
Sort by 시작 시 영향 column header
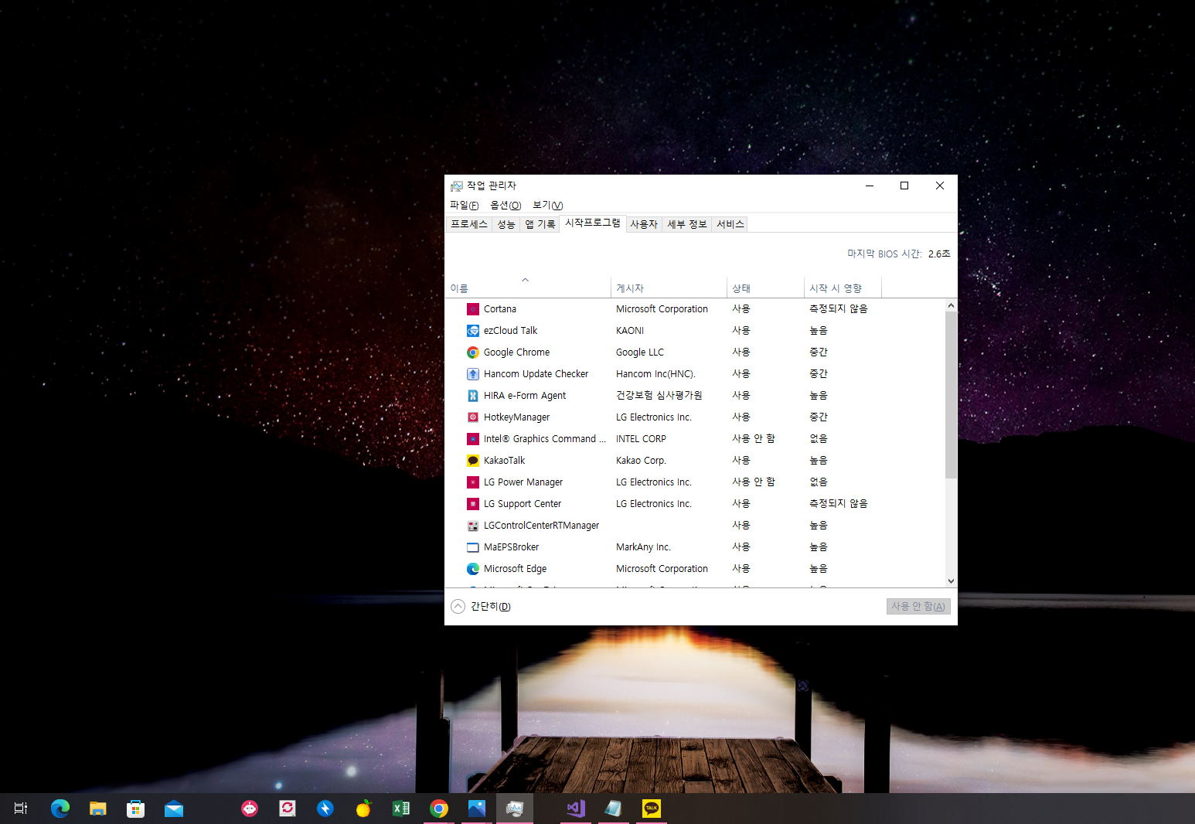coord(843,287)
